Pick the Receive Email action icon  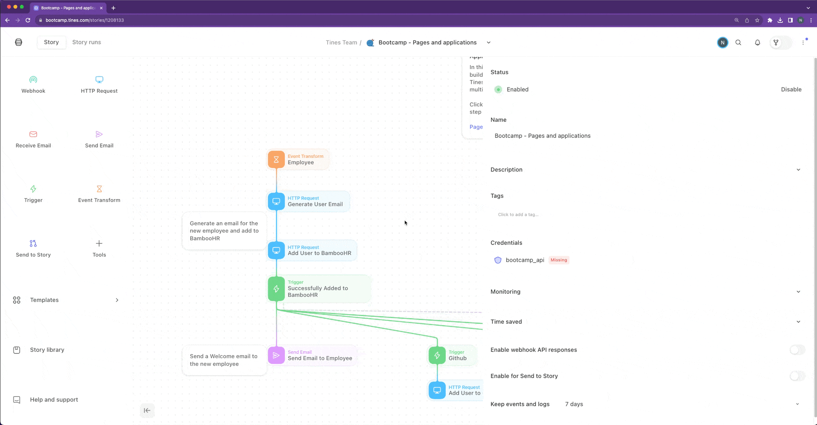[x=33, y=134]
